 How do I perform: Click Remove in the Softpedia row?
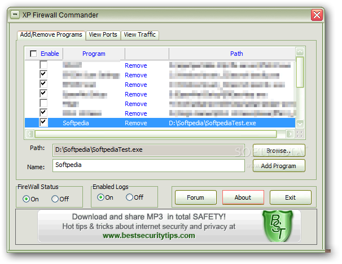point(135,123)
